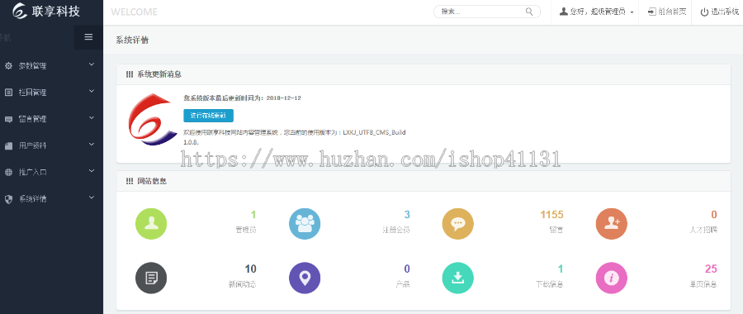Viewport: 743px width, 314px height.
Task: Click the list icon beside 栏目管理
Action: click(8, 93)
